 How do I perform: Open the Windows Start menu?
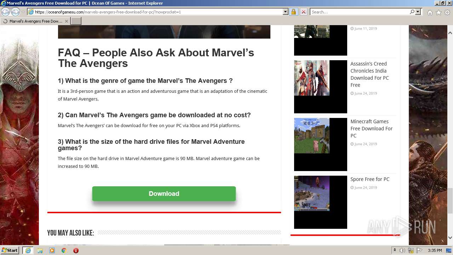(x=10, y=250)
